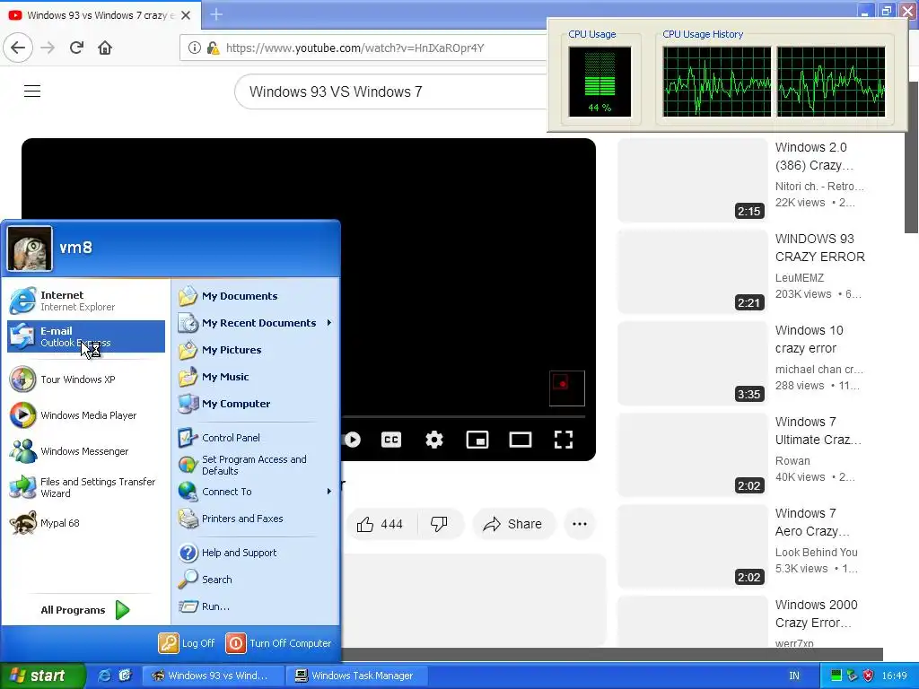The image size is (919, 689).
Task: Open the YouTube hamburger guide menu
Action: pos(32,91)
